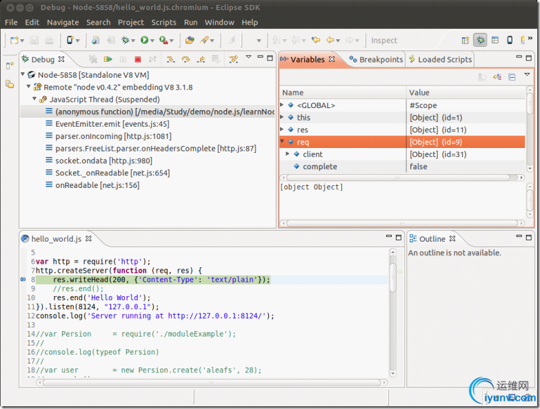This screenshot has height=409, width=540.
Task: Click the Open Type folder icon
Action: click(x=190, y=40)
